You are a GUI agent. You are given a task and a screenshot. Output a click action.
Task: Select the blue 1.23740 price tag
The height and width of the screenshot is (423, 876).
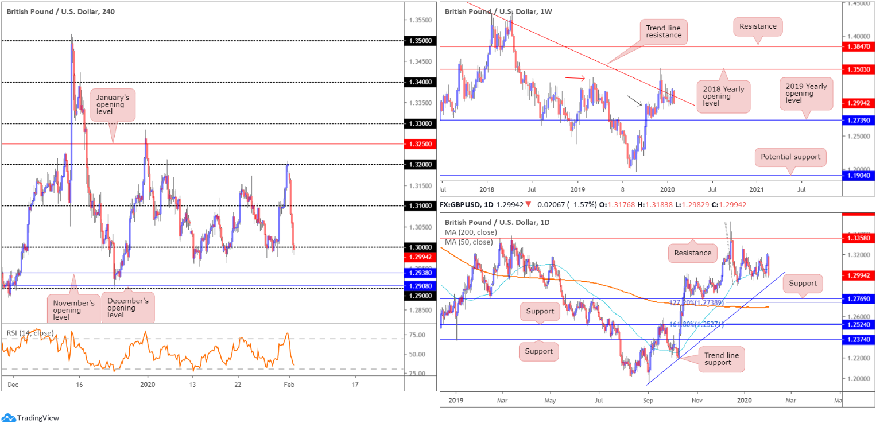858,340
